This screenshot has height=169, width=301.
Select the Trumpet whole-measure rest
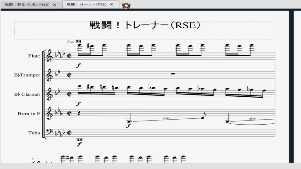coord(173,74)
